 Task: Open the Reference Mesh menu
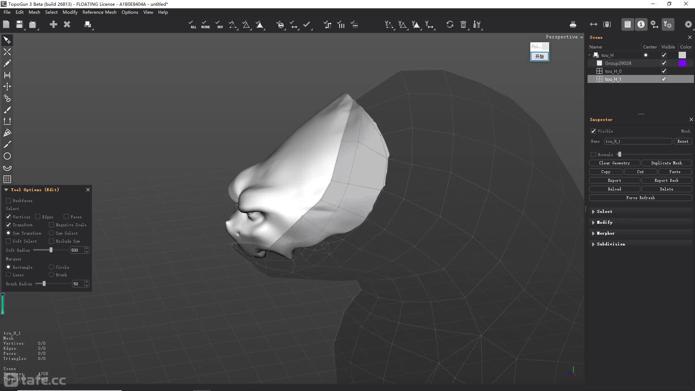[x=100, y=12]
